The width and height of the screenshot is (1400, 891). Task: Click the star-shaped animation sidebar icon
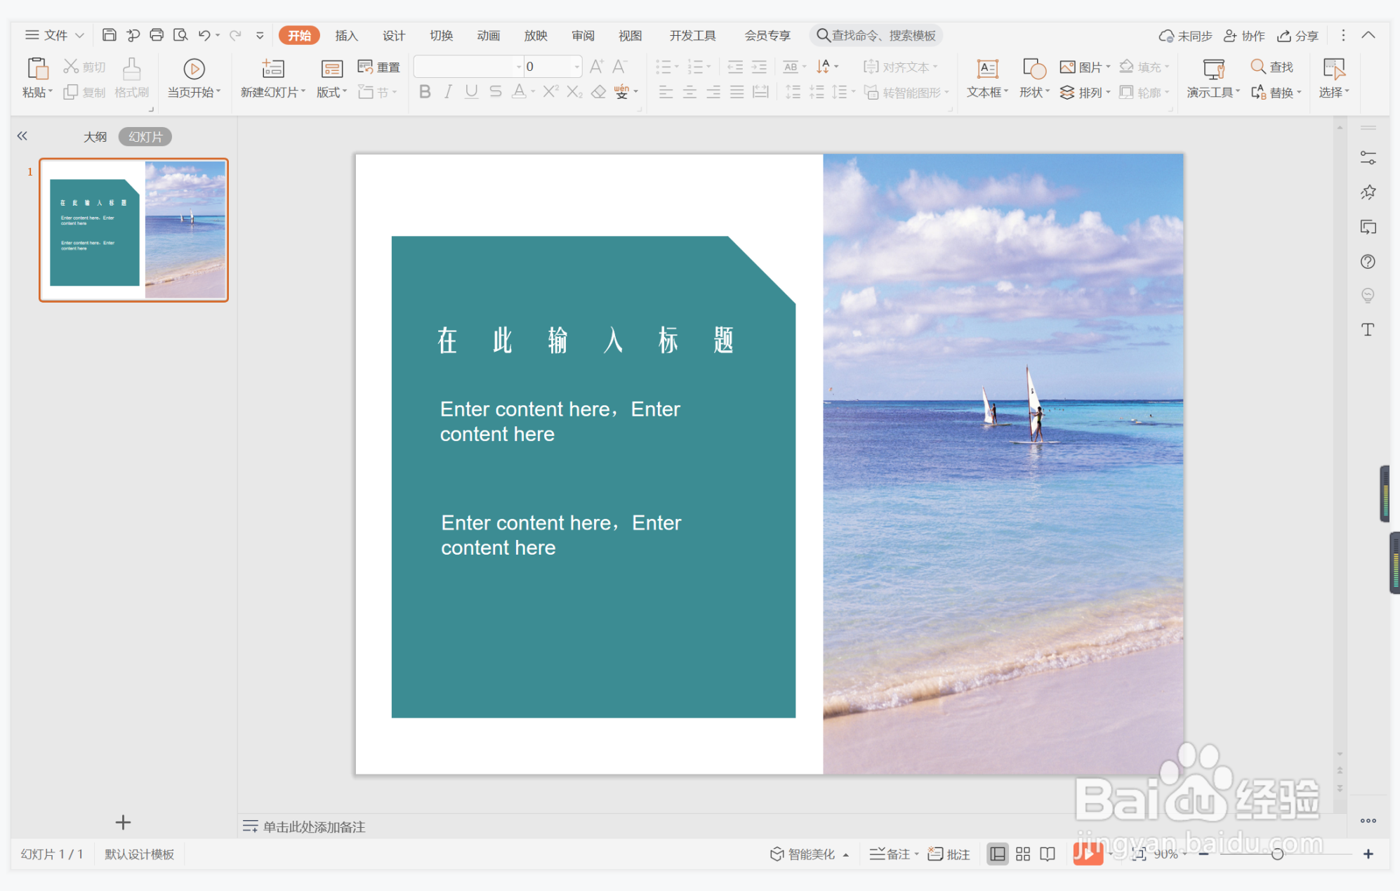pyautogui.click(x=1368, y=192)
